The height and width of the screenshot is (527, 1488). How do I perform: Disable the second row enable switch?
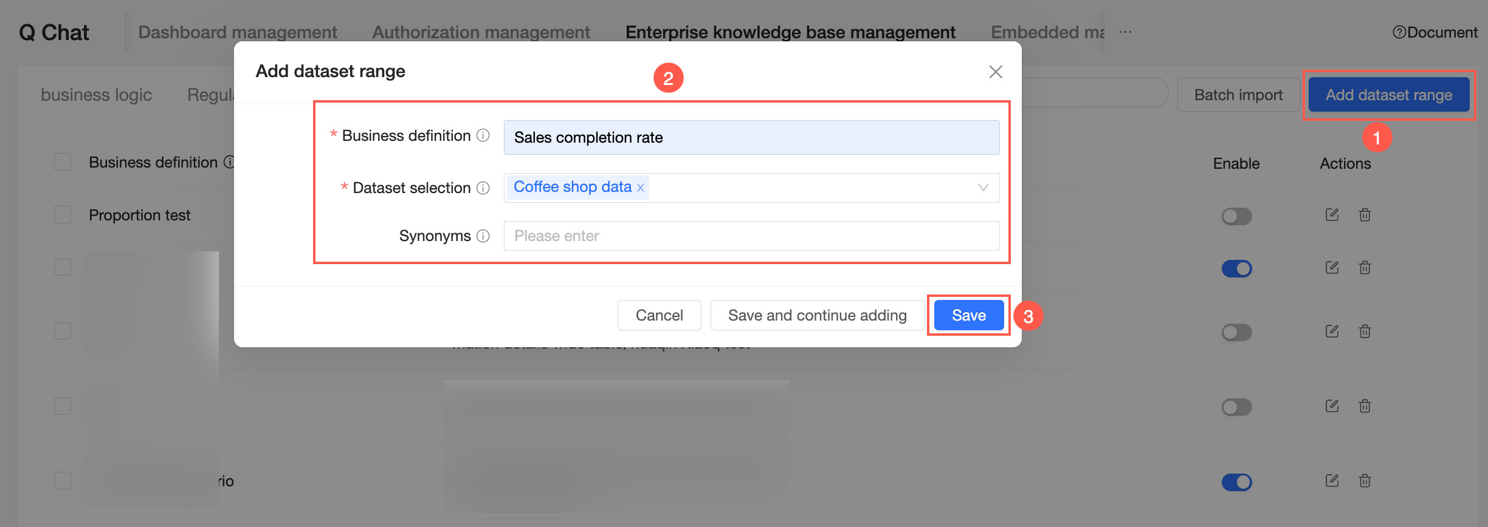pyautogui.click(x=1236, y=268)
